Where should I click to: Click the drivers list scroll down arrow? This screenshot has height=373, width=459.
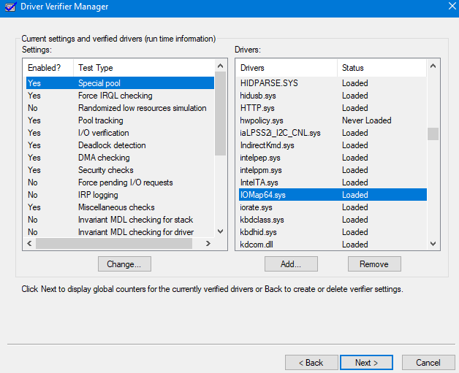(433, 244)
